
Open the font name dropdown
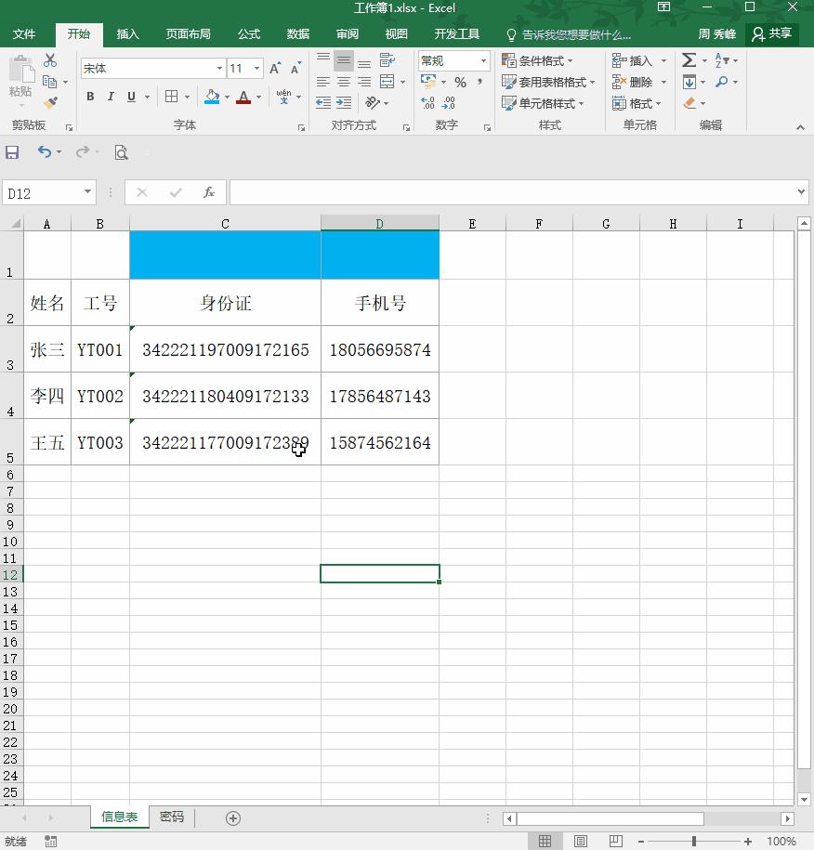coord(219,68)
